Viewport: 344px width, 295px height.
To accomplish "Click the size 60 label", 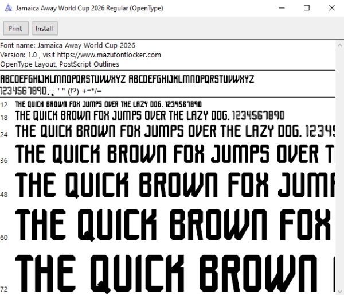I will point(4,238).
